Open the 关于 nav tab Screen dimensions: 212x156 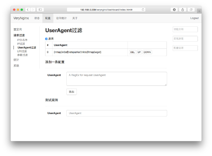[x=75, y=18]
